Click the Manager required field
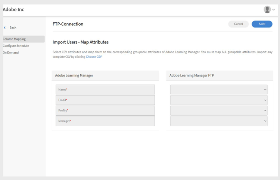This screenshot has height=180, width=280. [105, 121]
